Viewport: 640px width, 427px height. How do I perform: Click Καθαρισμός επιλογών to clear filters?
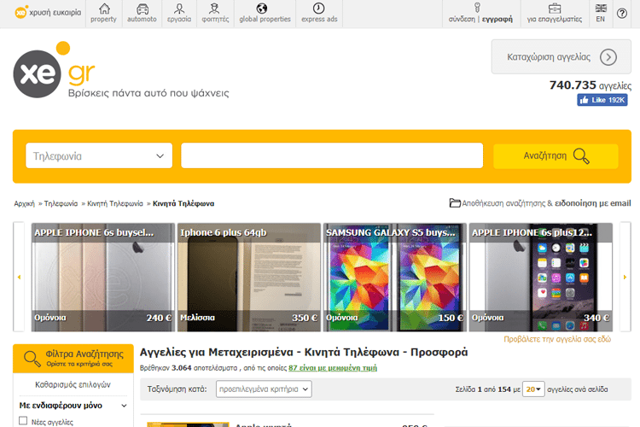[x=73, y=384]
